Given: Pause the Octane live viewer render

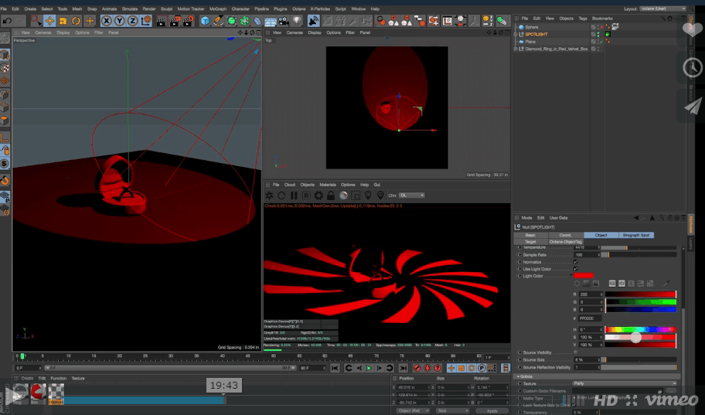Looking at the screenshot, I should (293, 196).
